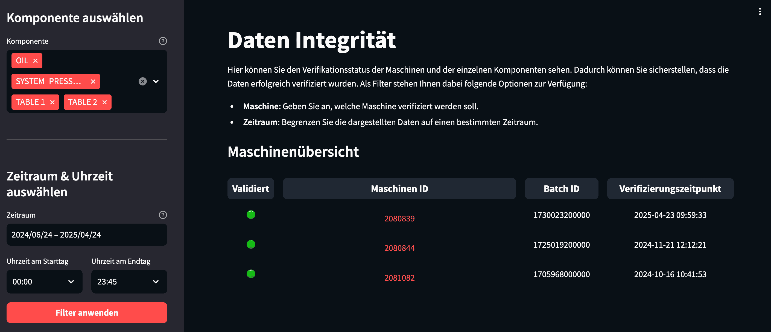Remove the SYSTEM_PRESS... tag
The height and width of the screenshot is (332, 771).
click(93, 81)
